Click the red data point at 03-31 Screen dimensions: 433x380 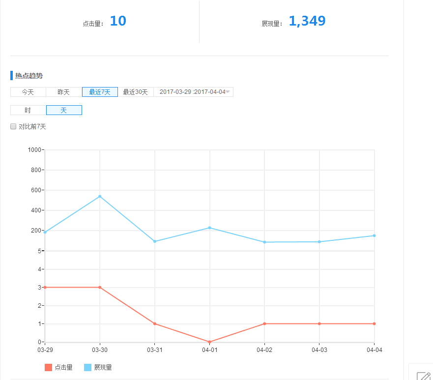click(x=155, y=323)
